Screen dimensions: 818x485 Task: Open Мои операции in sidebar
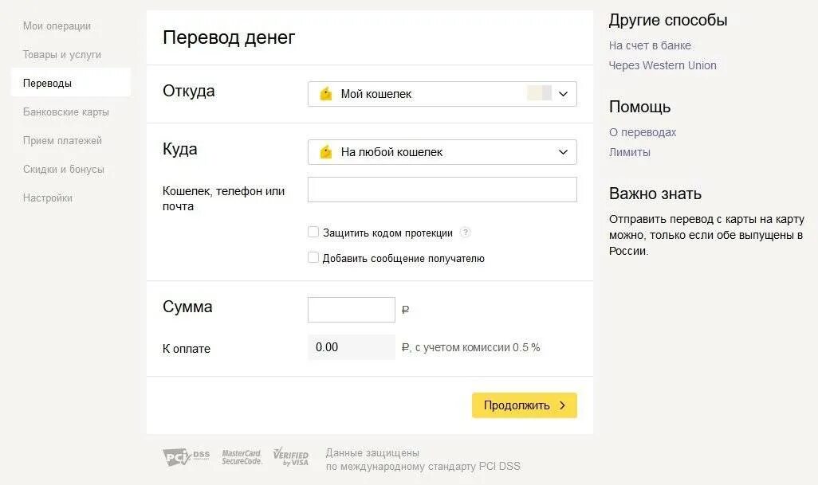57,26
